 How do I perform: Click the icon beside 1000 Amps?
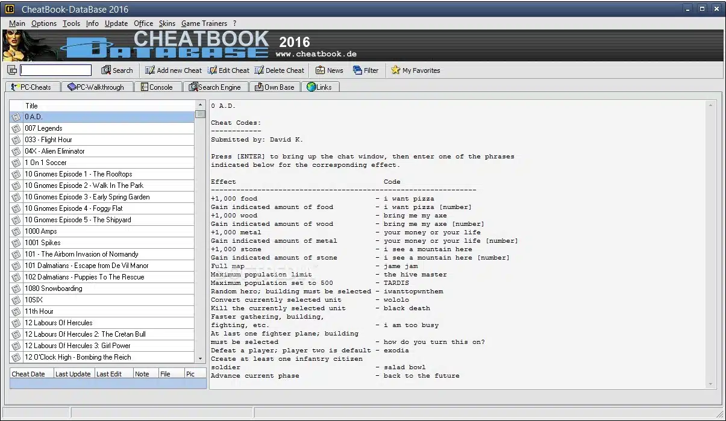click(x=16, y=231)
